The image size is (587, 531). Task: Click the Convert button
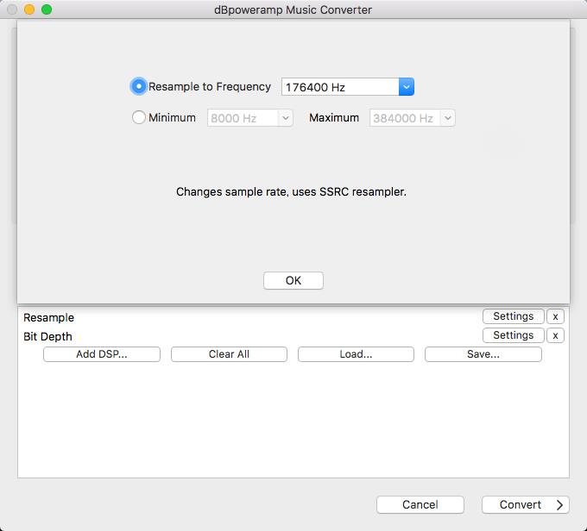coord(525,504)
